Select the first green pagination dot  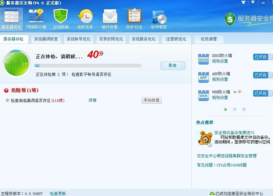(x=226, y=109)
